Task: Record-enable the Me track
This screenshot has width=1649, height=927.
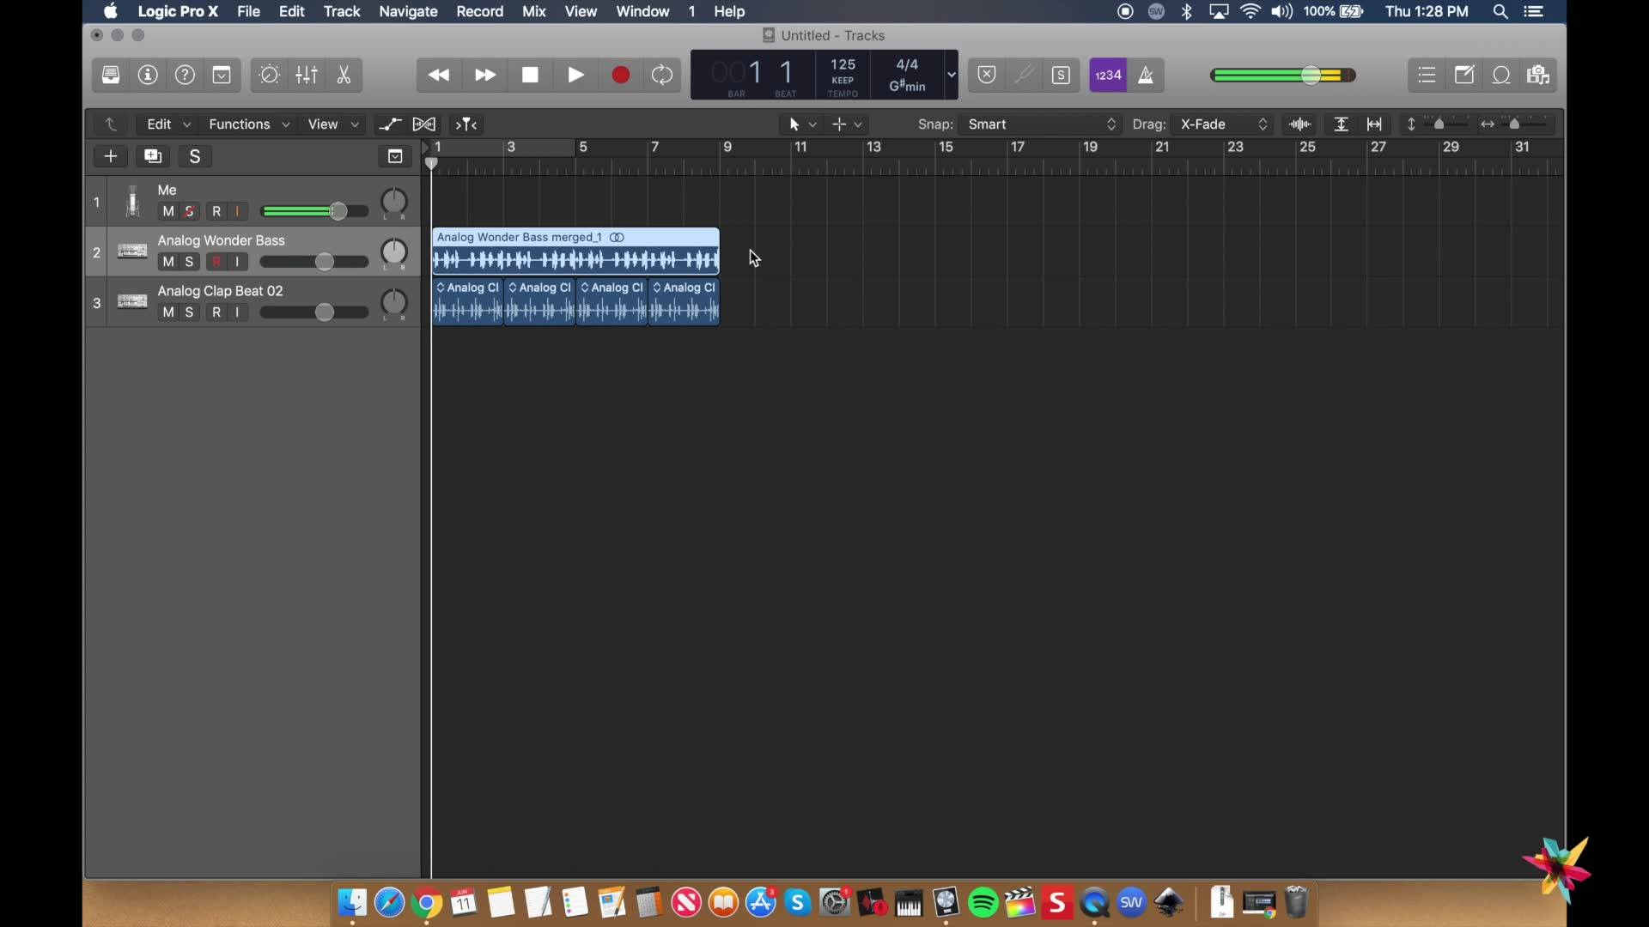Action: 216,211
